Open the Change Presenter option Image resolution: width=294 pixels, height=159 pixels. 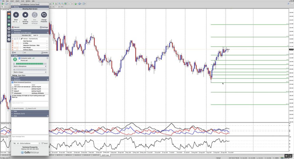[x=44, y=15]
